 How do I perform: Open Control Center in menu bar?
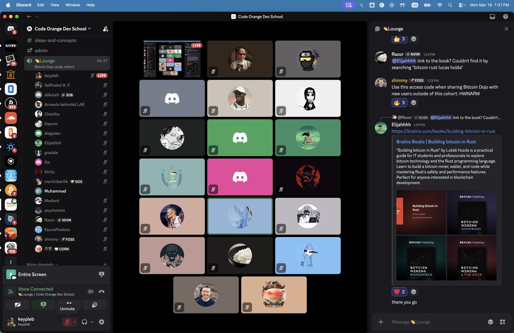(x=461, y=5)
